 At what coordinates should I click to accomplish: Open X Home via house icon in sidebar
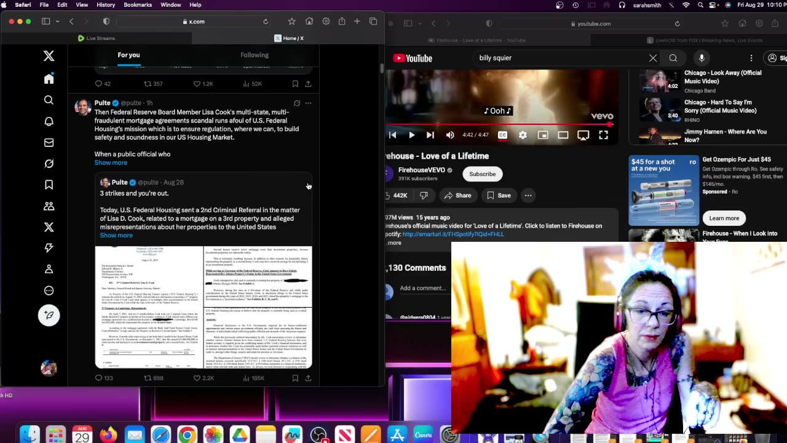(x=49, y=79)
